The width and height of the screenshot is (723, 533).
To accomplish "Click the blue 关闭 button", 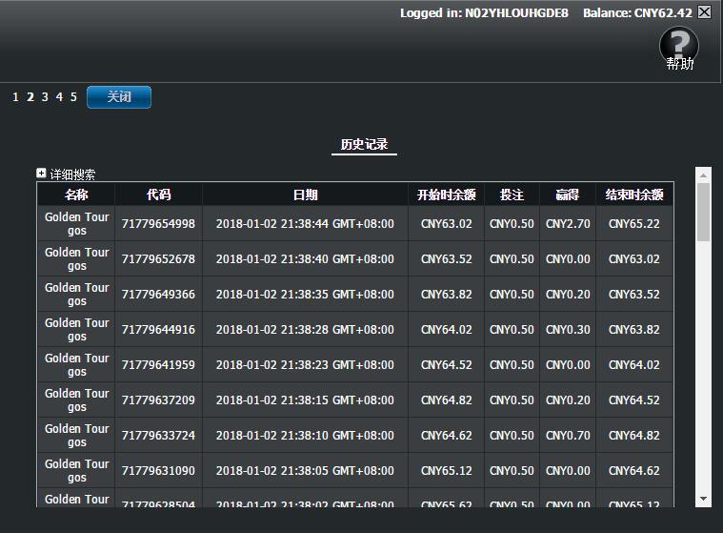I will [119, 97].
